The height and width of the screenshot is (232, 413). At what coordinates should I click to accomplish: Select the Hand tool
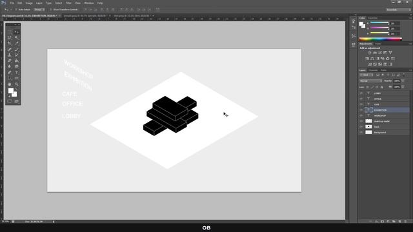click(10, 84)
